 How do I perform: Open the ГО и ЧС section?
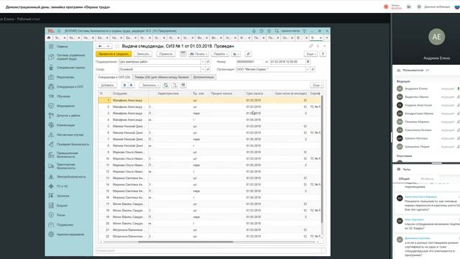point(63,186)
